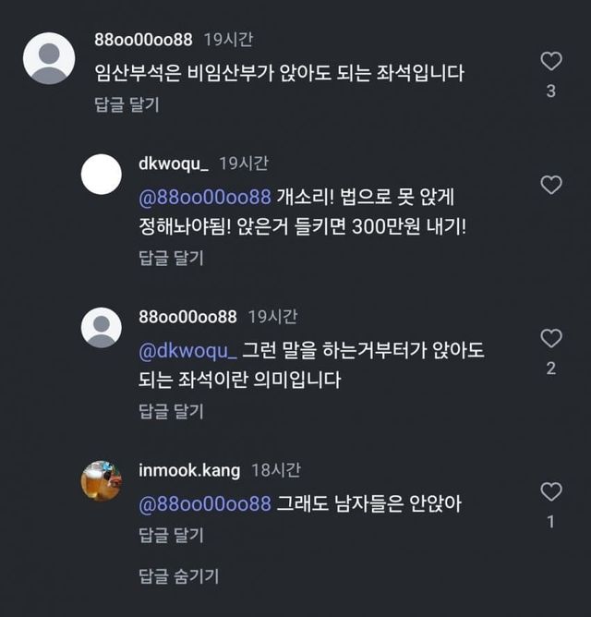Open 88oo00oo88's avatar in the reply
The height and width of the screenshot is (617, 591).
point(102,328)
